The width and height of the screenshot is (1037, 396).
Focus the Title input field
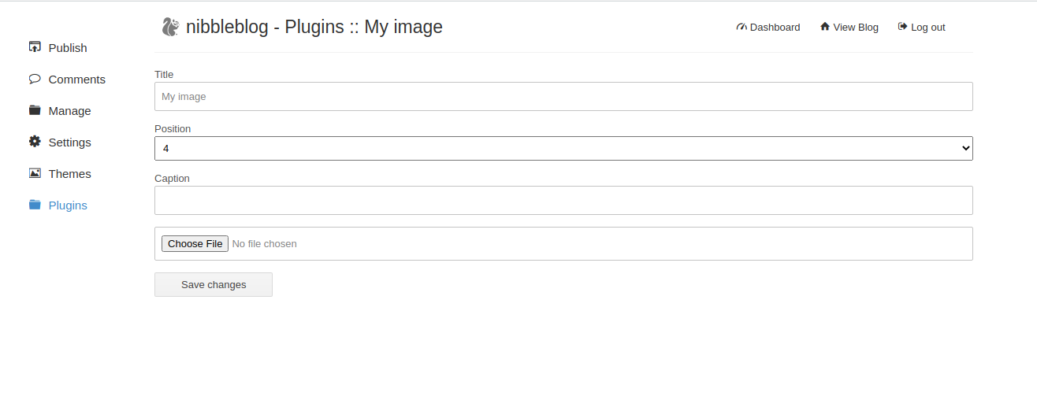[x=563, y=97]
